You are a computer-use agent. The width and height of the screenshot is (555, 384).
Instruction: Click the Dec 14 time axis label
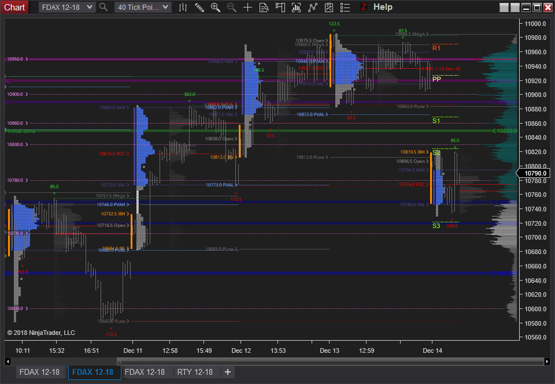point(432,351)
